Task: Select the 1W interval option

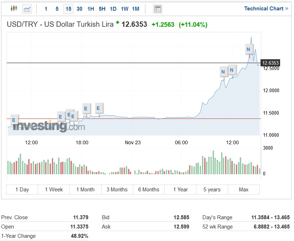Action: point(124,9)
